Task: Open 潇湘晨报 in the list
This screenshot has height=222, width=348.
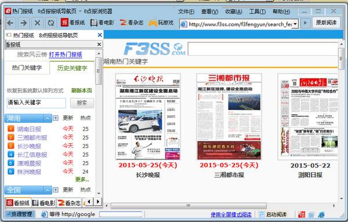Action: pyautogui.click(x=29, y=163)
